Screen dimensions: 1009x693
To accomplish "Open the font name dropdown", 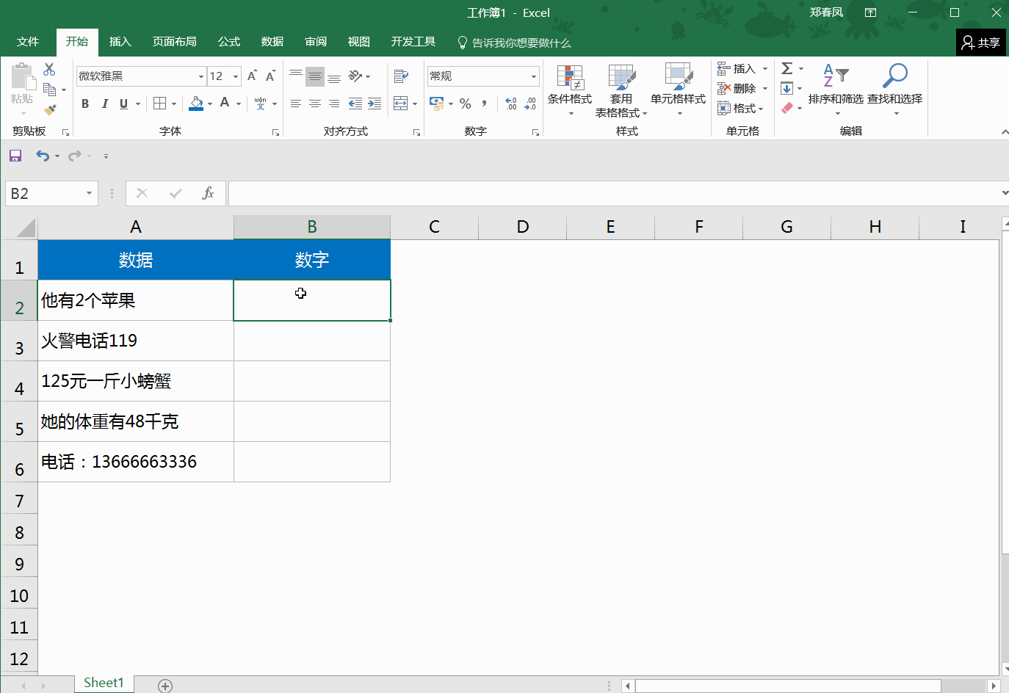I will tap(200, 76).
